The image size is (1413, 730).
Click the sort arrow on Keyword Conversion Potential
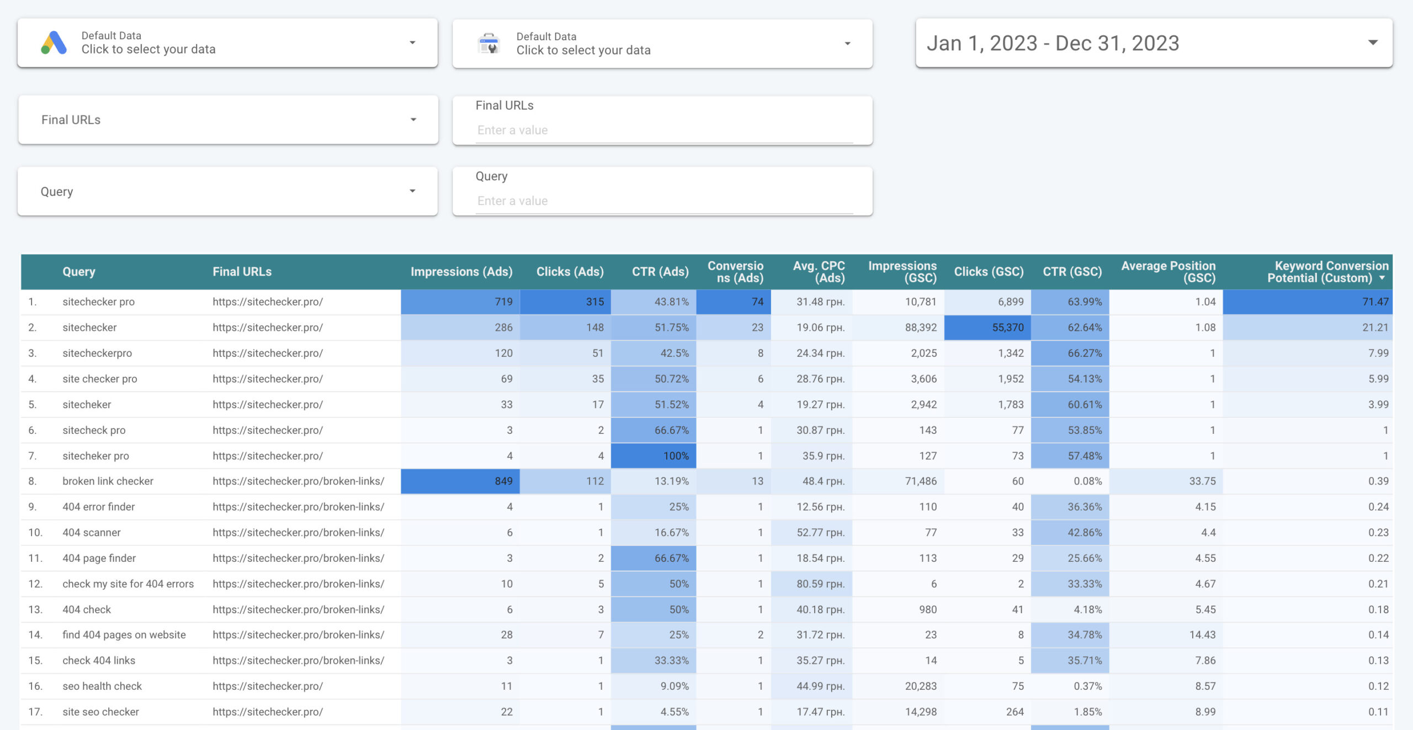(1382, 278)
